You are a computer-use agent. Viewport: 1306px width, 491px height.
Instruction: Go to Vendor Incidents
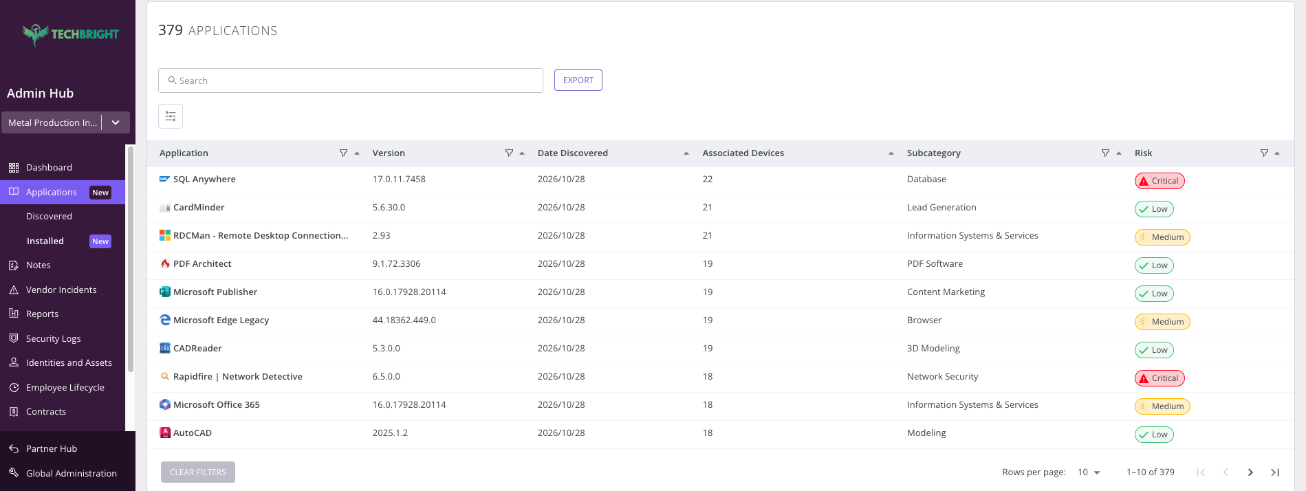[x=63, y=290]
